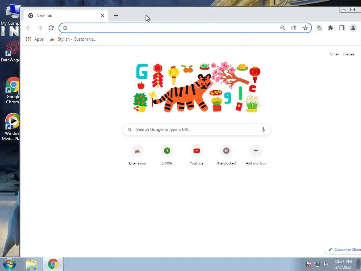The image size is (361, 271).
Task: Select the Windows Media Player desktop shortcut
Action: tap(11, 127)
